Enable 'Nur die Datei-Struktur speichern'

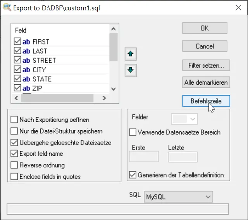point(14,131)
